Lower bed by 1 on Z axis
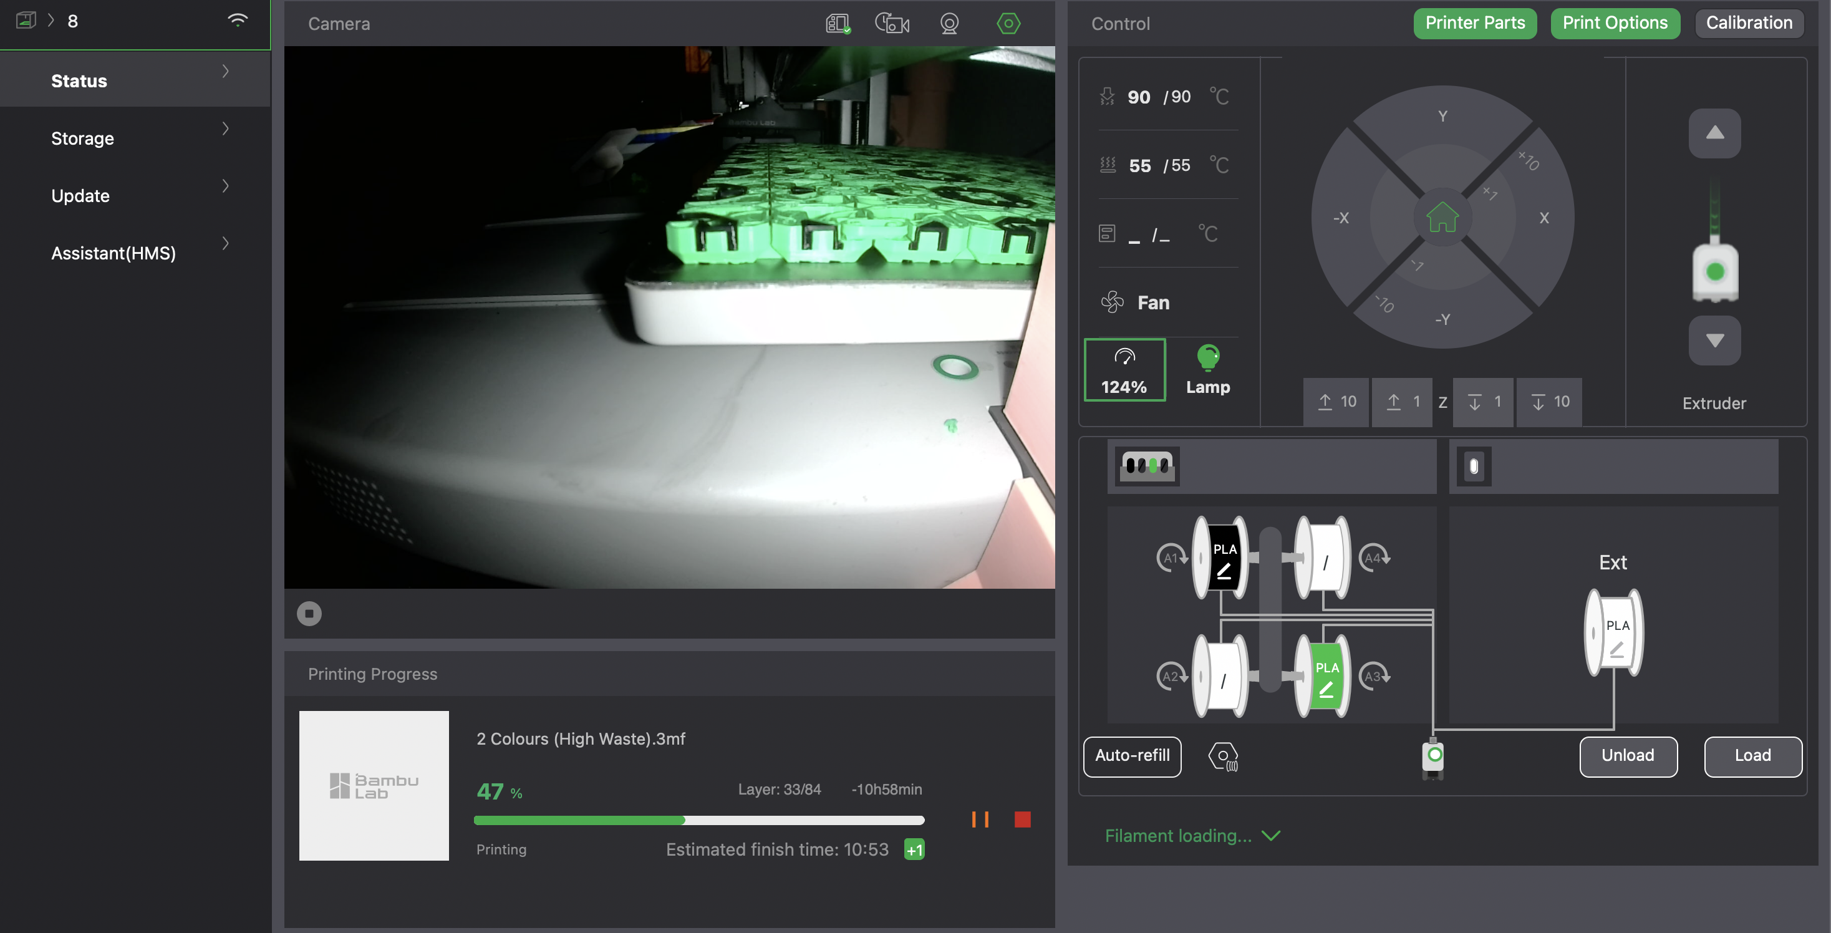 point(1484,402)
